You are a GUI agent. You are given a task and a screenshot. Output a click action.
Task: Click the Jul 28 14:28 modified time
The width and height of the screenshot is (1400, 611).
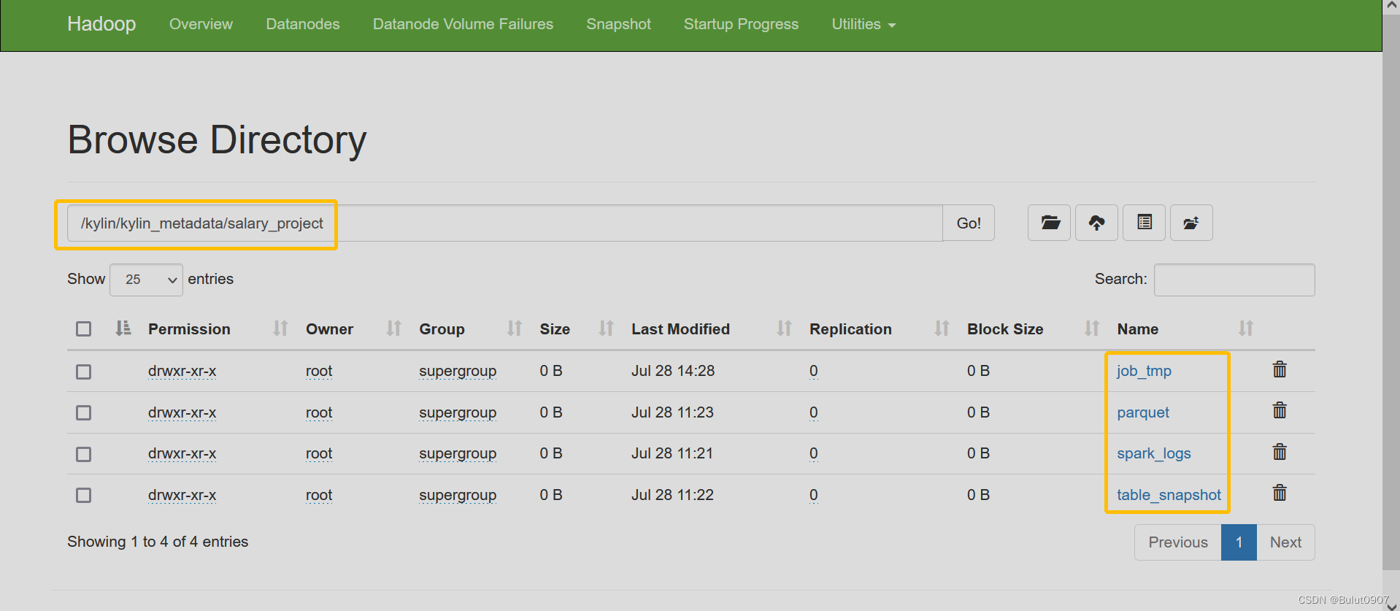[x=673, y=371]
